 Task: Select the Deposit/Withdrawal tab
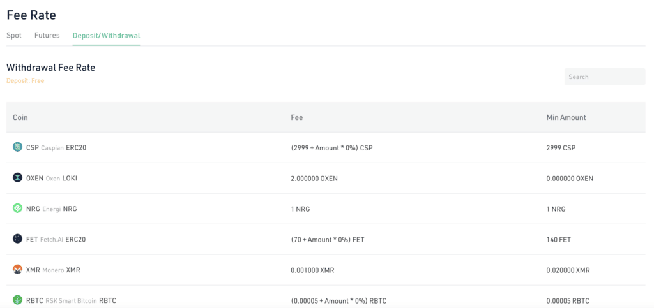106,36
